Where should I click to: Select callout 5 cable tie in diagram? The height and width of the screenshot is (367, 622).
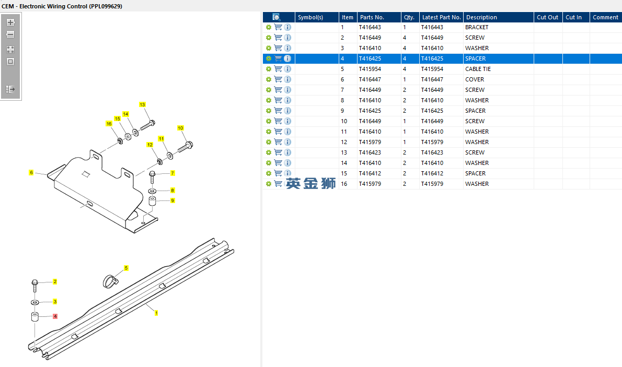[126, 268]
